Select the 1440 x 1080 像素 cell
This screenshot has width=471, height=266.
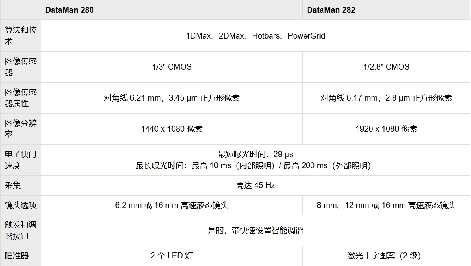pyautogui.click(x=172, y=129)
